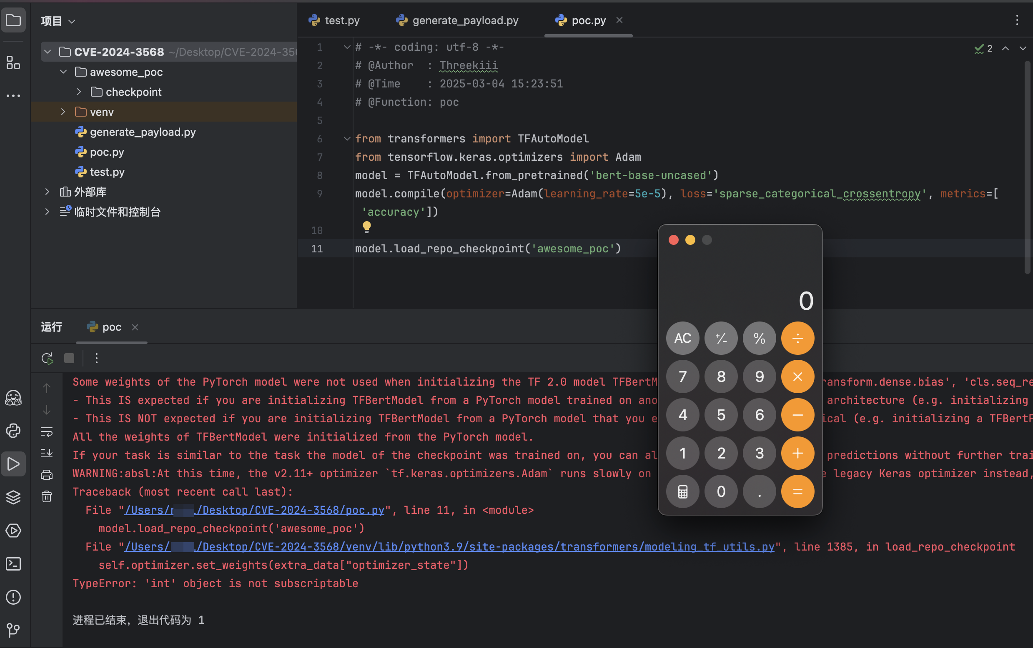The width and height of the screenshot is (1033, 648).
Task: Open the Python Console tool window
Action: click(x=13, y=431)
